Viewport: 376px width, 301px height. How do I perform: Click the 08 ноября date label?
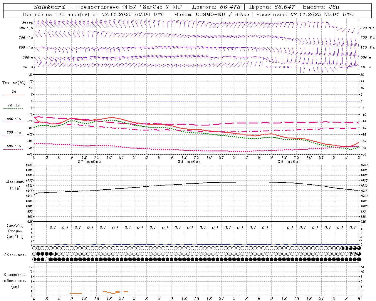coord(189,162)
